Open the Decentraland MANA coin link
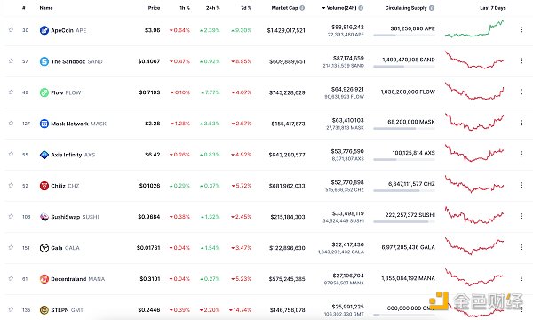 pos(78,279)
